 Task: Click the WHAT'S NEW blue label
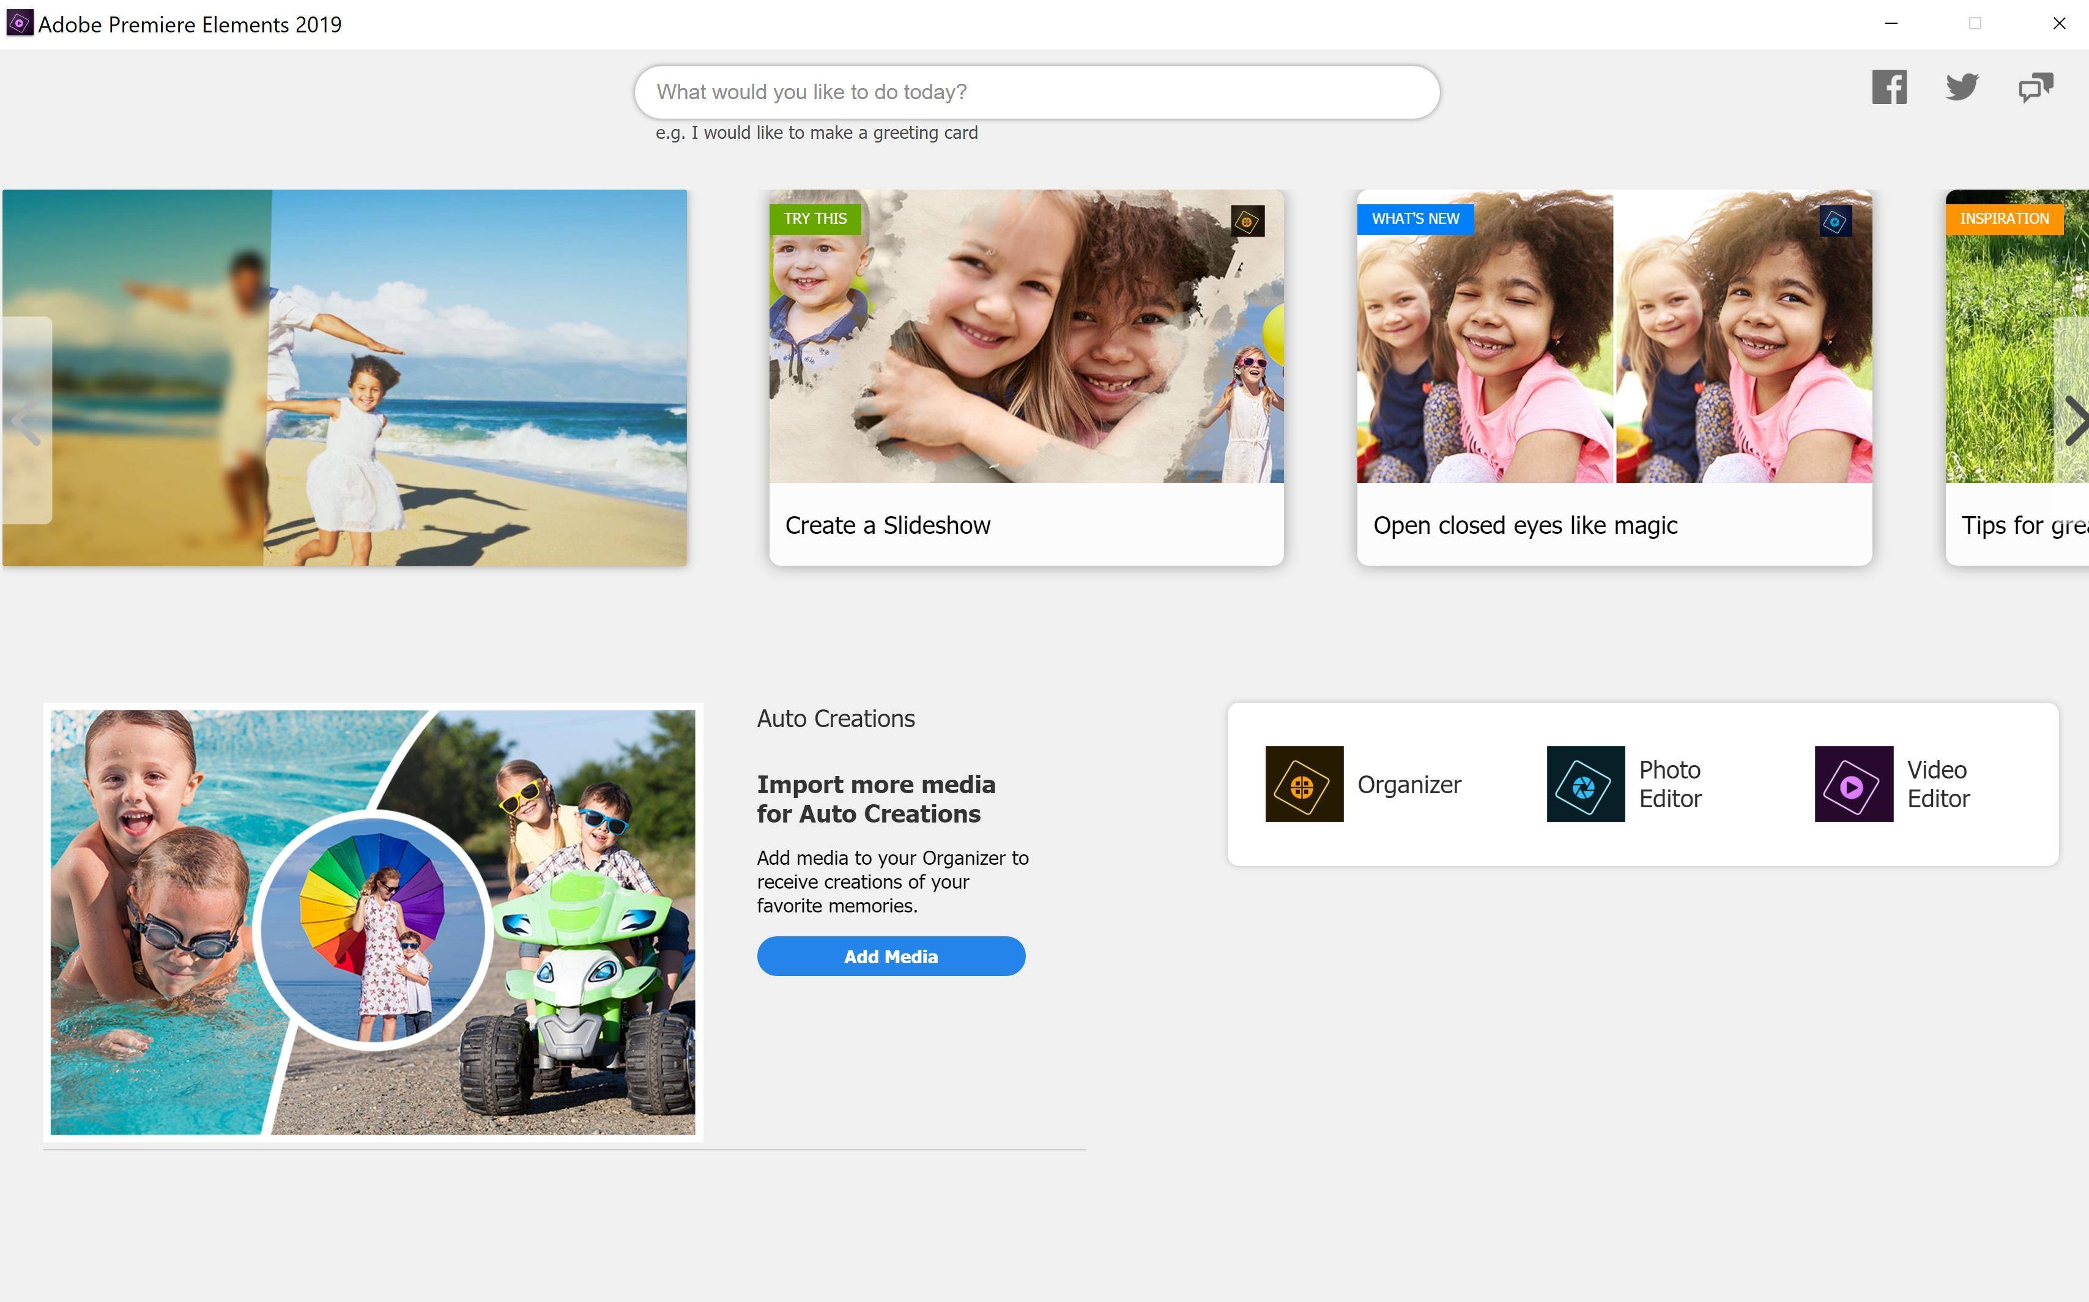point(1415,219)
